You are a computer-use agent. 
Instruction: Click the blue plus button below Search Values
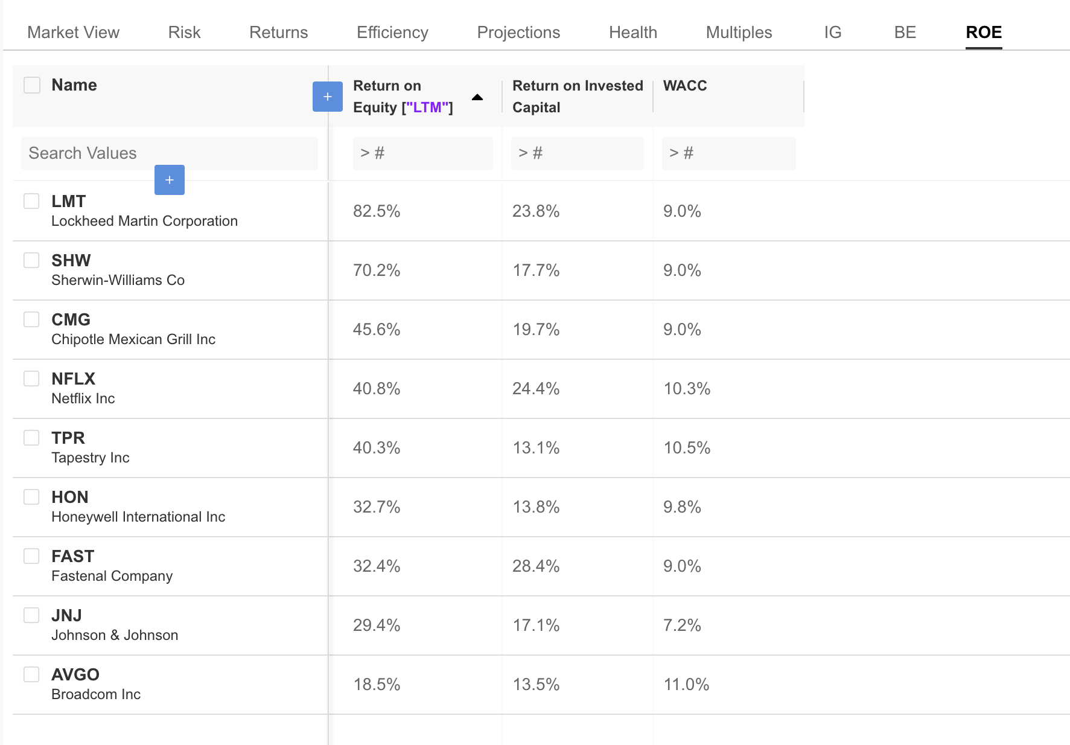click(170, 180)
